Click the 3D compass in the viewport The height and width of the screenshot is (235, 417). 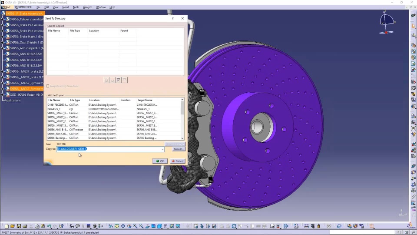(387, 23)
